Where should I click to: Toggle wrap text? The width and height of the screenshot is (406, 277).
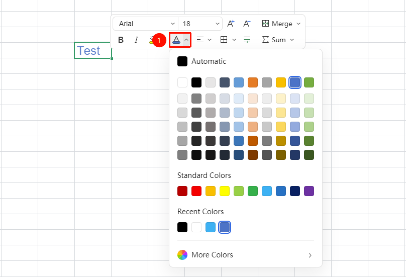247,40
